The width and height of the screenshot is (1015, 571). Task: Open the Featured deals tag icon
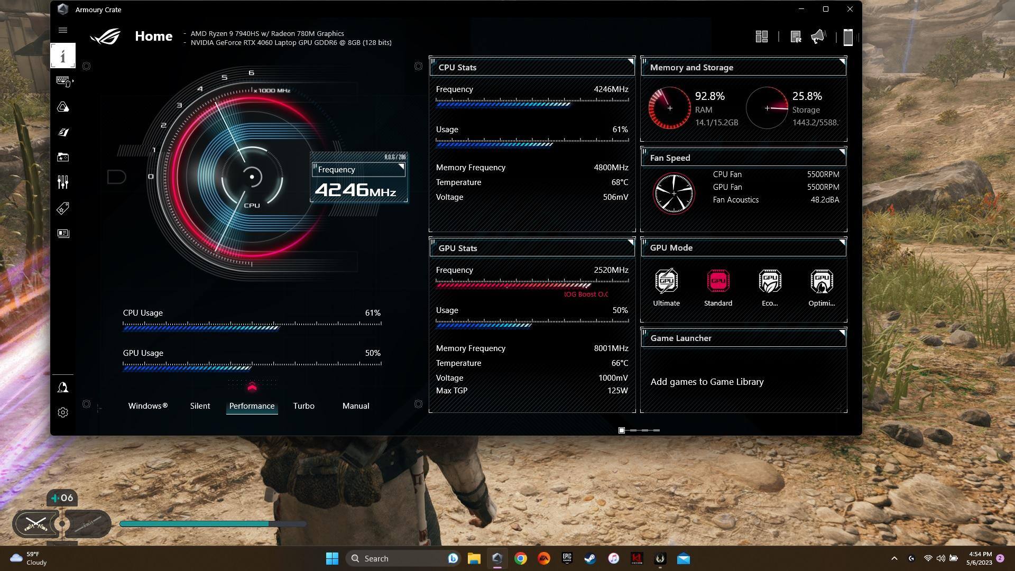[63, 208]
